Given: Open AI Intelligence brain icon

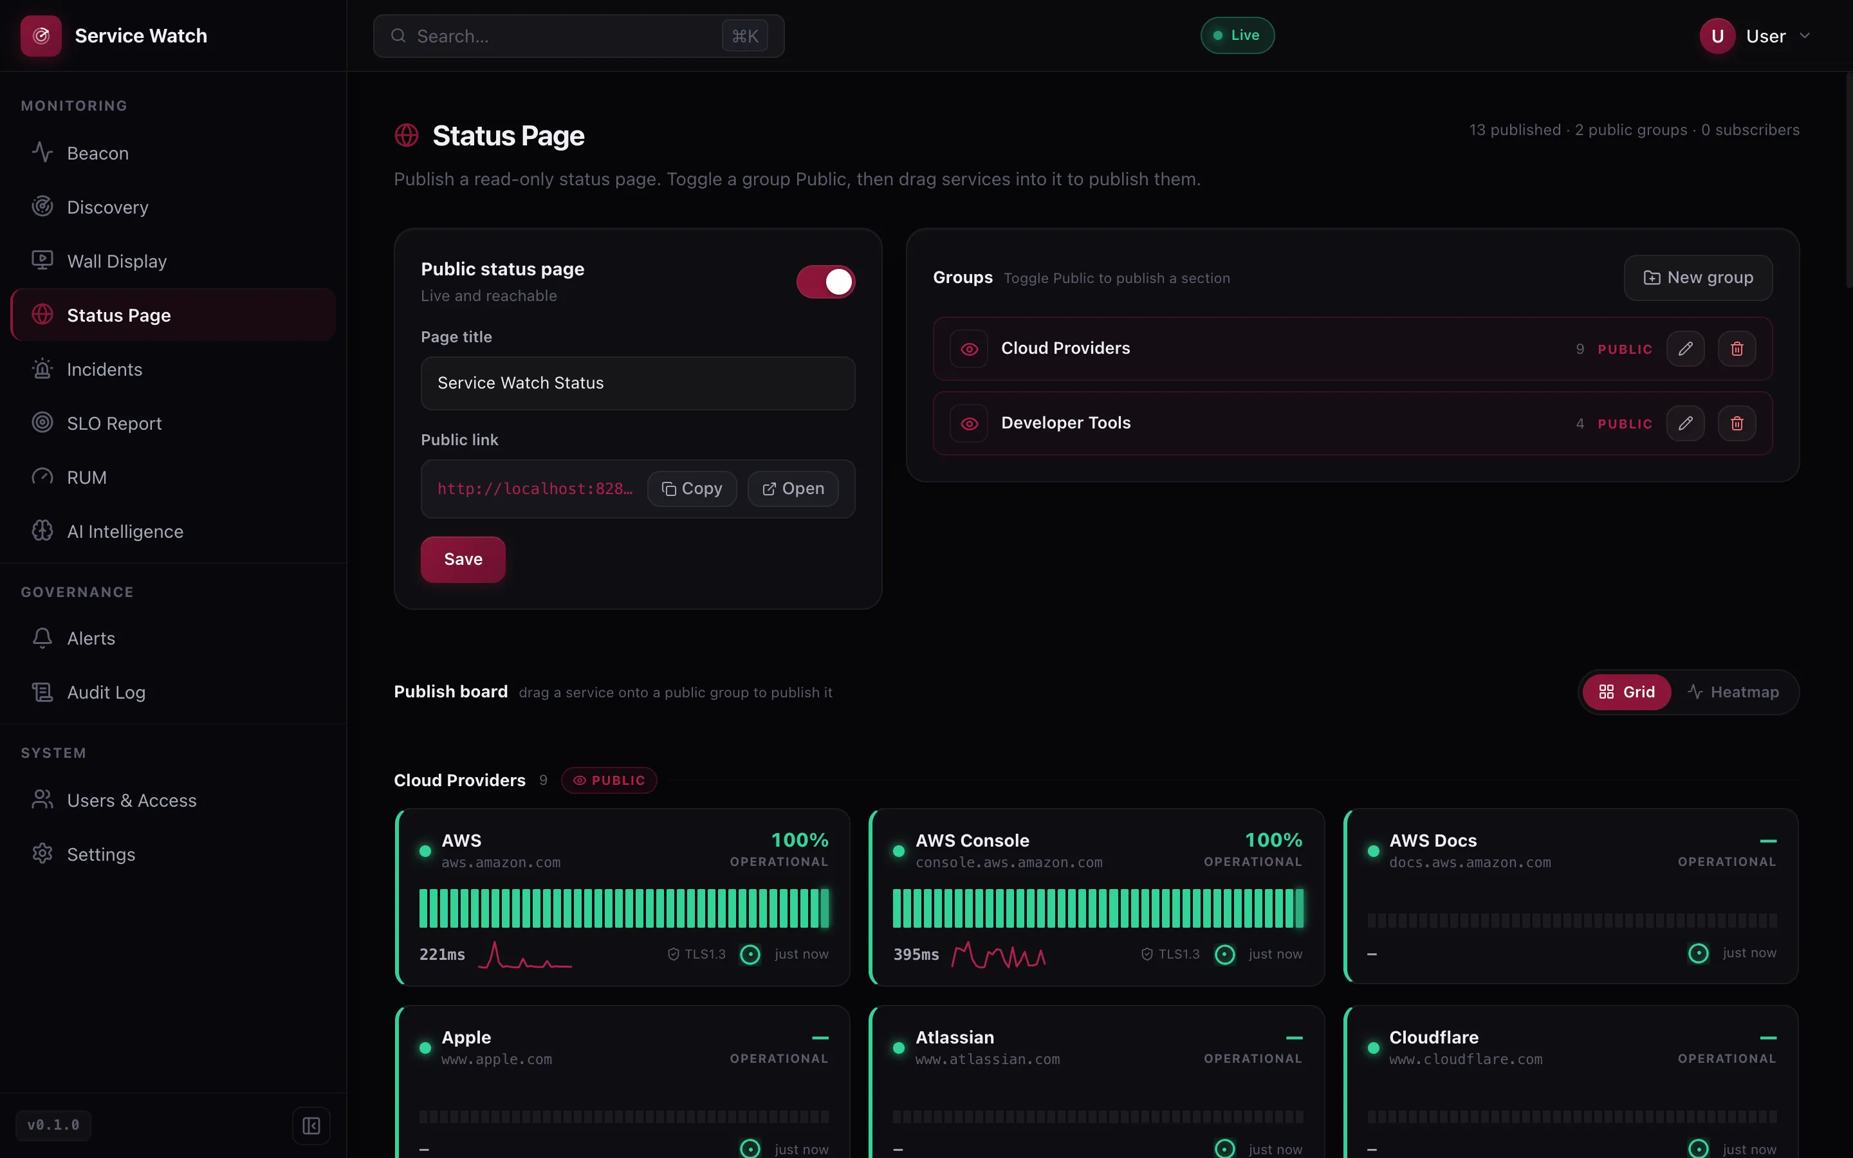Looking at the screenshot, I should coord(42,531).
